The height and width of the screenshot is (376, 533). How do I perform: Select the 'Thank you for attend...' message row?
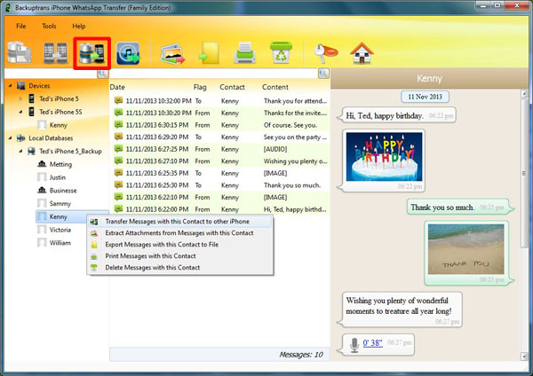pyautogui.click(x=220, y=101)
